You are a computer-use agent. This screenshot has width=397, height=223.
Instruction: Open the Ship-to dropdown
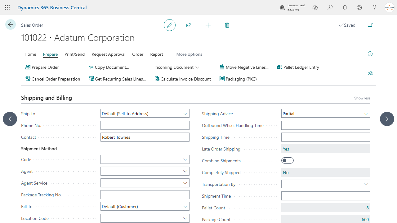[185, 114]
